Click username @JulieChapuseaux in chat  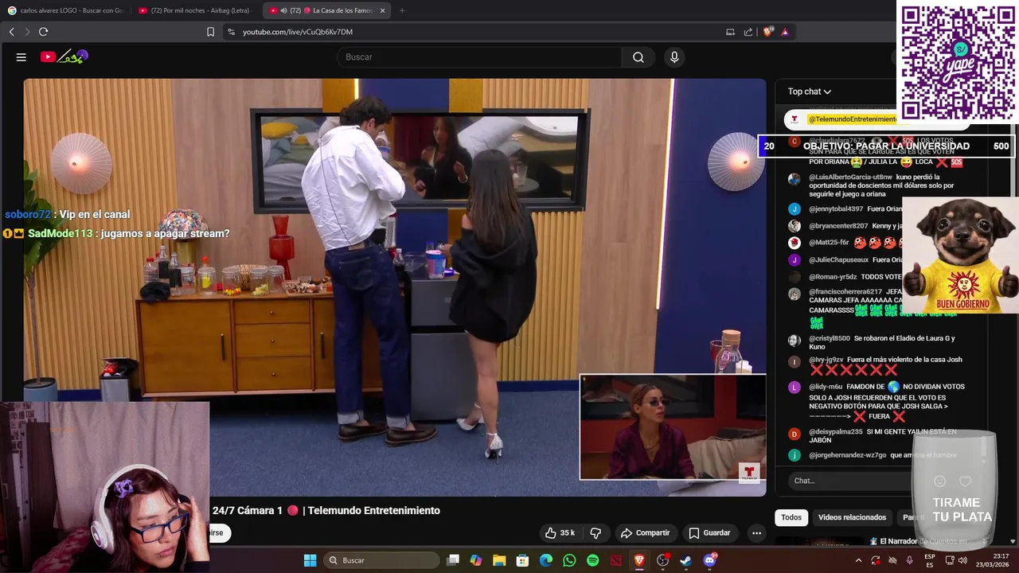point(838,260)
